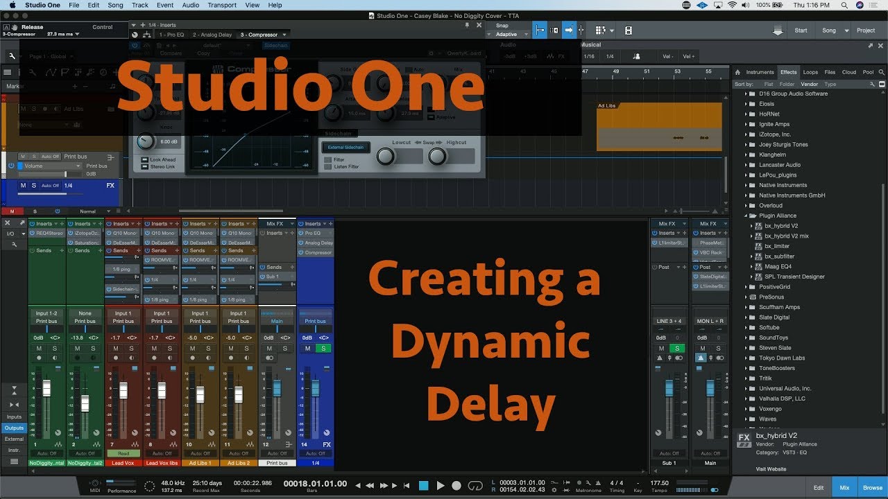Open the Song page dropdown arrow

tap(847, 30)
